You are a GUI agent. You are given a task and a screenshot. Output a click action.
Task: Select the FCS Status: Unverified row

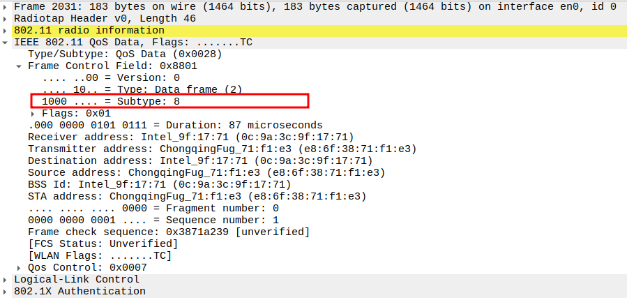coord(103,243)
